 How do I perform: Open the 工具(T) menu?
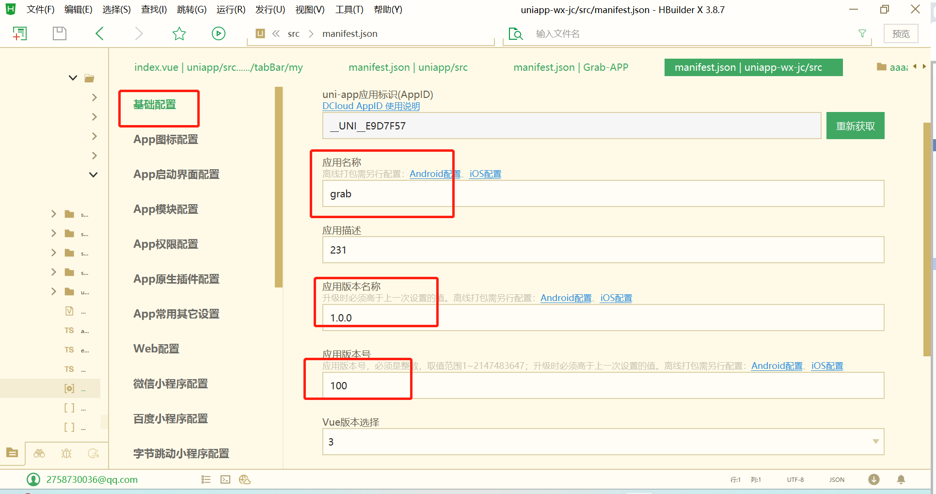pos(349,10)
